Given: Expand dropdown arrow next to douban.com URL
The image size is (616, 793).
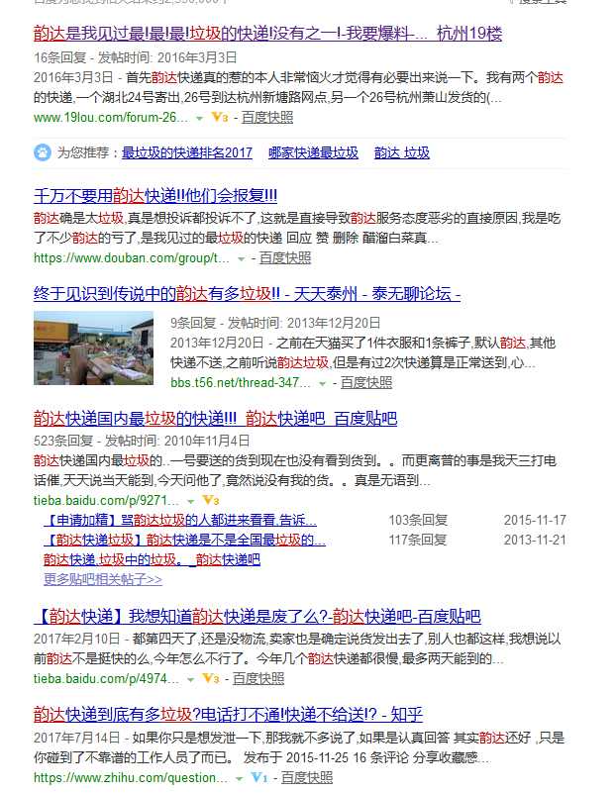Looking at the screenshot, I should tap(242, 259).
